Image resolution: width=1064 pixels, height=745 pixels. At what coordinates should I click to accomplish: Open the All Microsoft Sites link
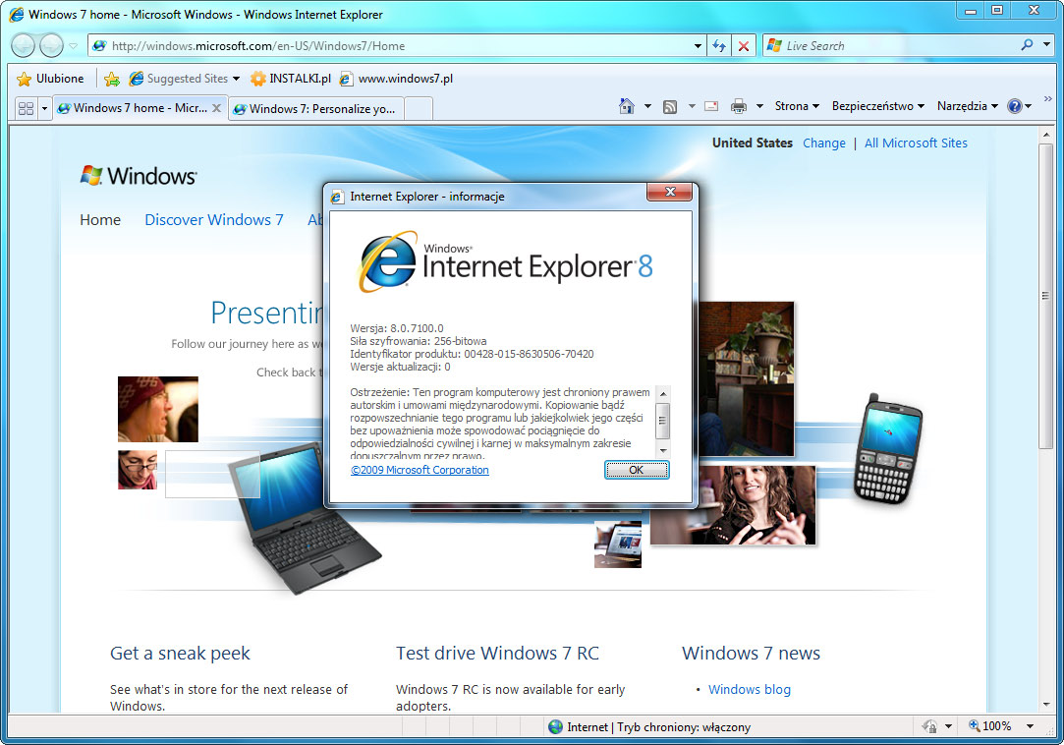click(916, 143)
